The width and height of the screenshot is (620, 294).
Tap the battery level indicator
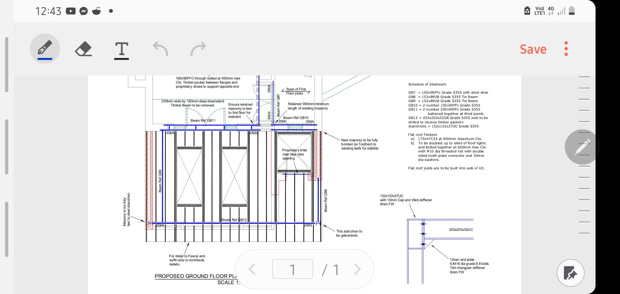coord(572,11)
